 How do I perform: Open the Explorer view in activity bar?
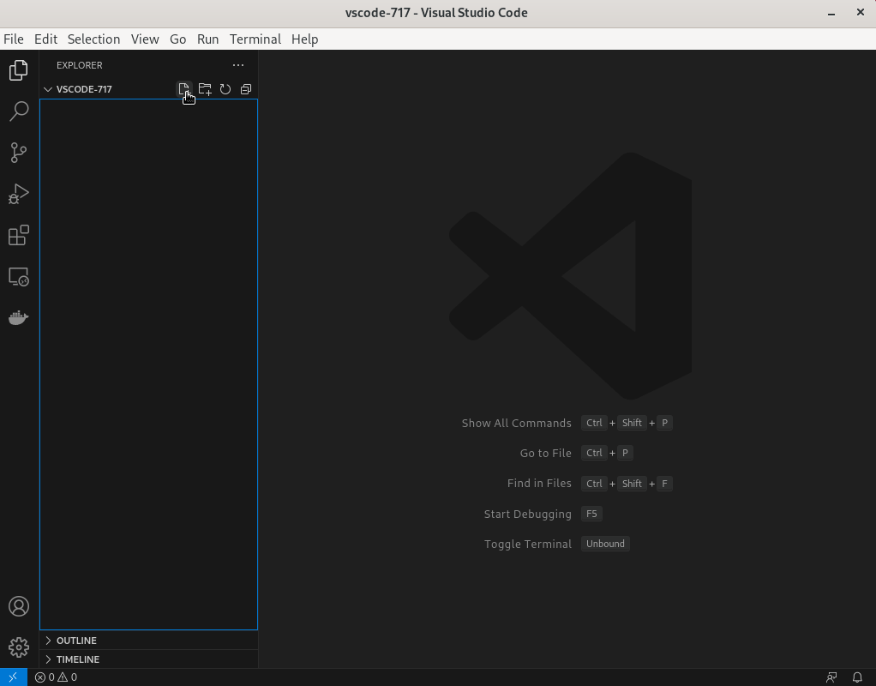pyautogui.click(x=19, y=70)
